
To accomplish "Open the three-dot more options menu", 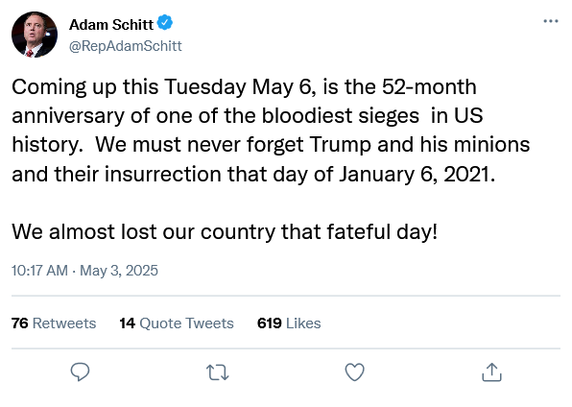I will [551, 21].
